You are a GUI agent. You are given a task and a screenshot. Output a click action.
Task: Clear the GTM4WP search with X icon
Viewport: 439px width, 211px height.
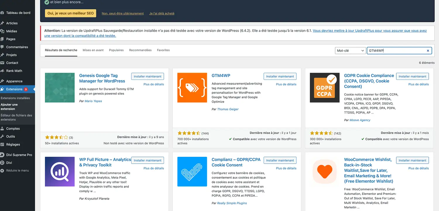click(428, 51)
